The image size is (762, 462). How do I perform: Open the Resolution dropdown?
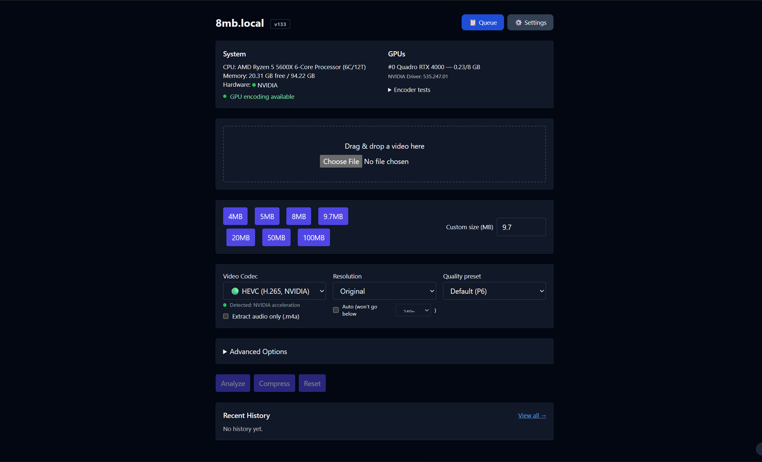(x=384, y=291)
